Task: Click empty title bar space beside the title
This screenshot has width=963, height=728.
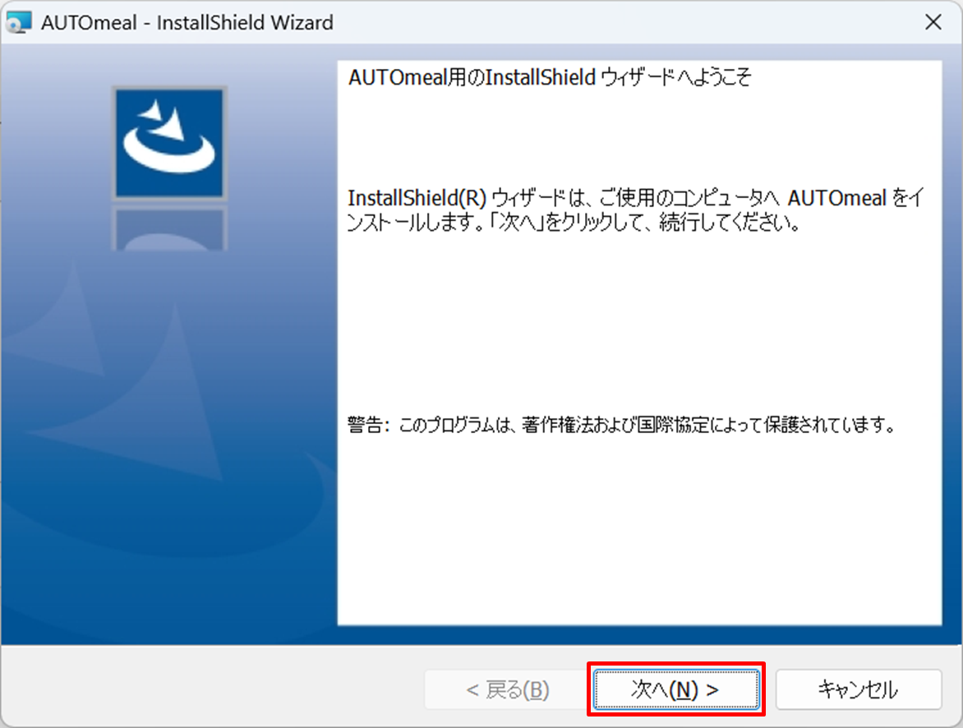Action: tap(616, 22)
